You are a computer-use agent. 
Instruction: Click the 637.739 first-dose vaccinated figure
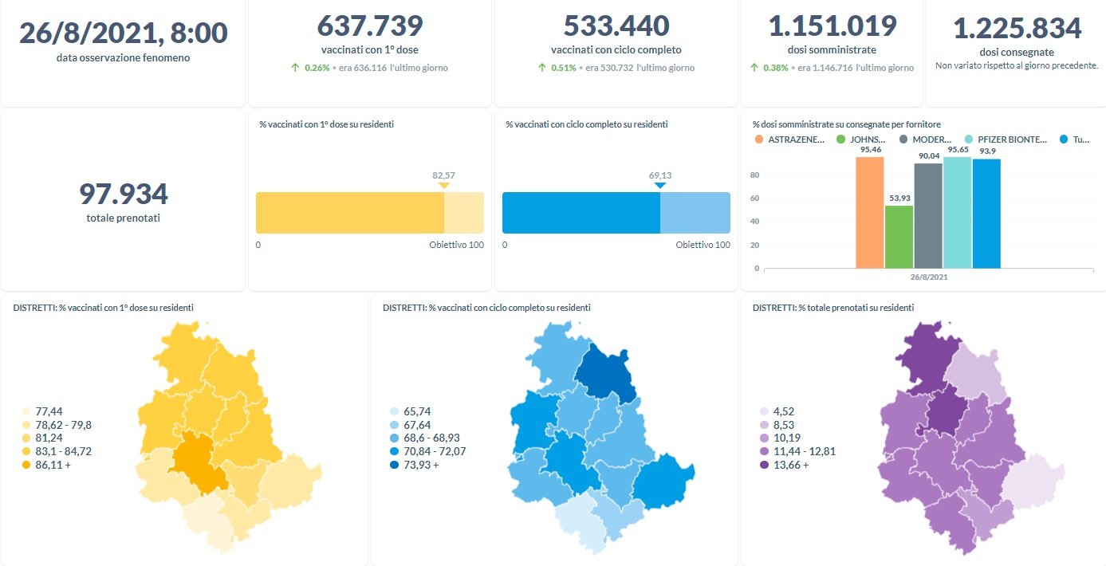[370, 26]
